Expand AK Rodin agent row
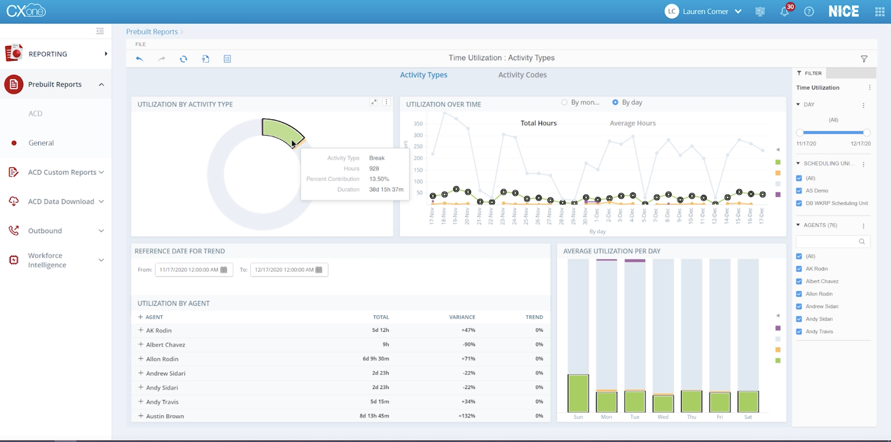The image size is (891, 442). tap(141, 330)
